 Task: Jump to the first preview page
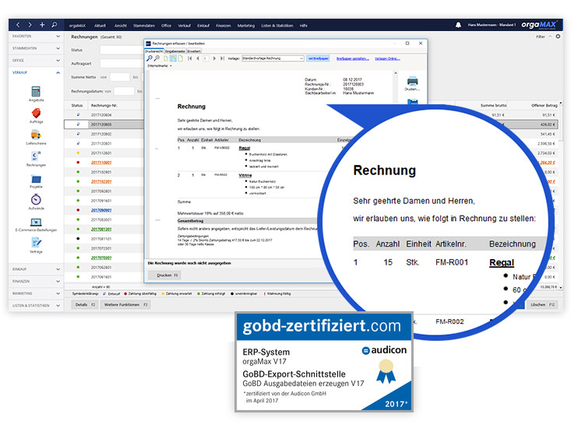coord(190,58)
